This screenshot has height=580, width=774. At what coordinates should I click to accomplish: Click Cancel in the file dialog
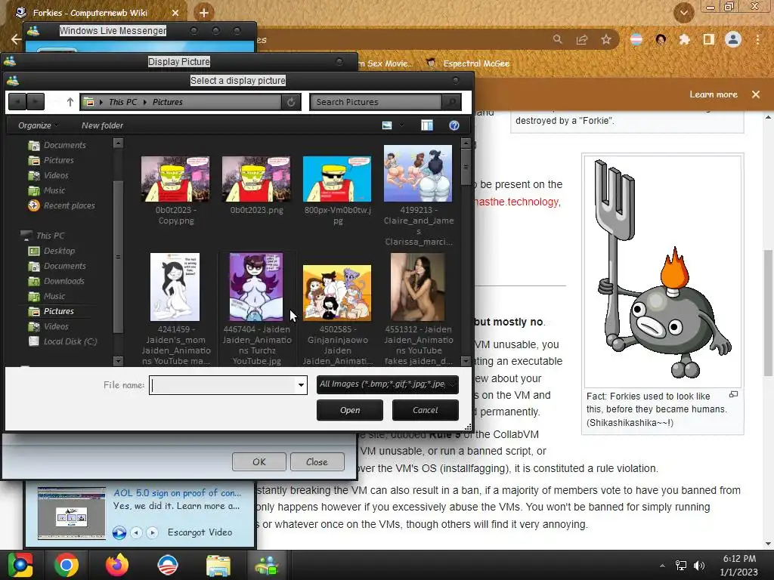[x=425, y=410]
